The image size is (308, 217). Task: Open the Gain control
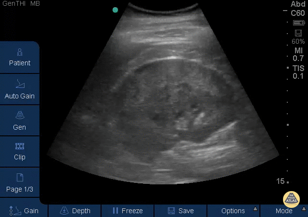(24, 211)
